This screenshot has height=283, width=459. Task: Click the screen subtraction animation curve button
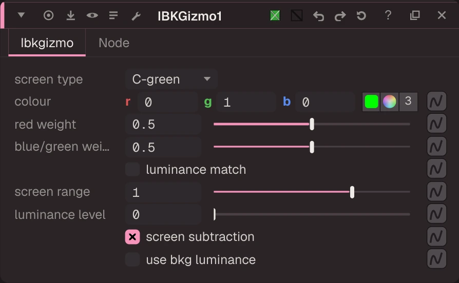pyautogui.click(x=436, y=236)
